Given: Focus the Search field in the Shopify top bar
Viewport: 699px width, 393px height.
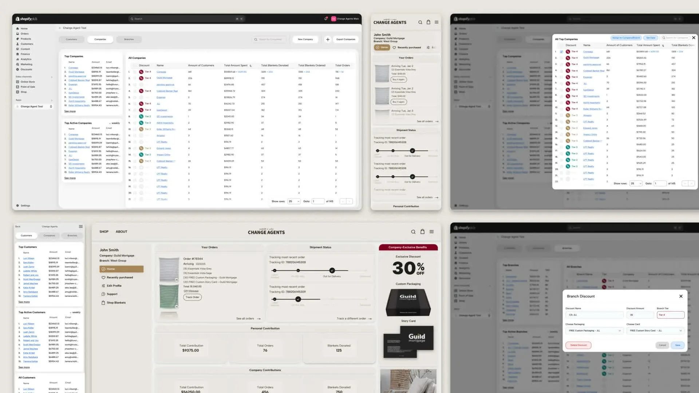Looking at the screenshot, I should (x=187, y=19).
